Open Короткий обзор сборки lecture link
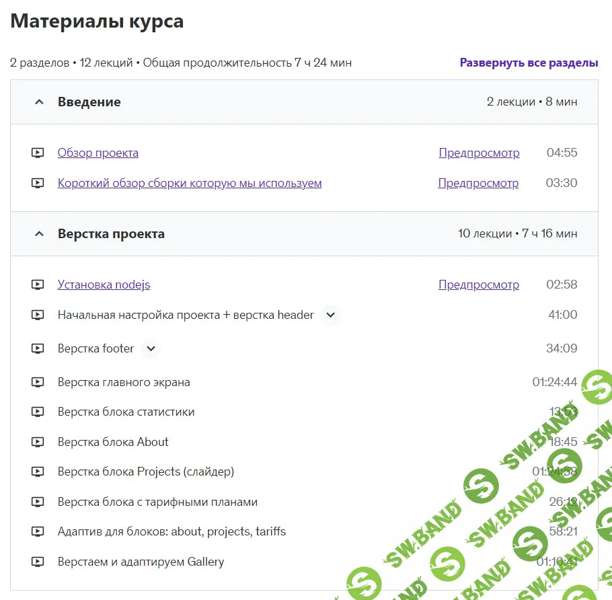 (x=190, y=183)
